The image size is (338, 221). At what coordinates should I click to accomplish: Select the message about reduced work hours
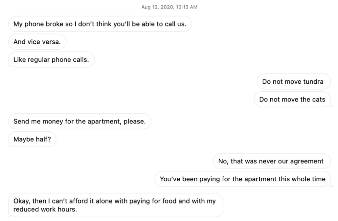click(114, 205)
